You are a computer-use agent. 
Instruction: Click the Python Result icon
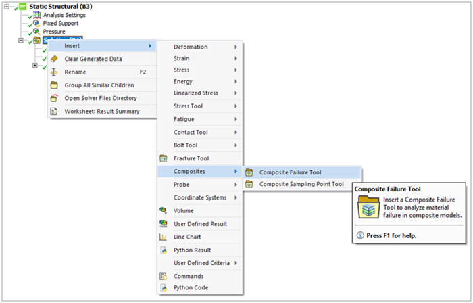163,250
